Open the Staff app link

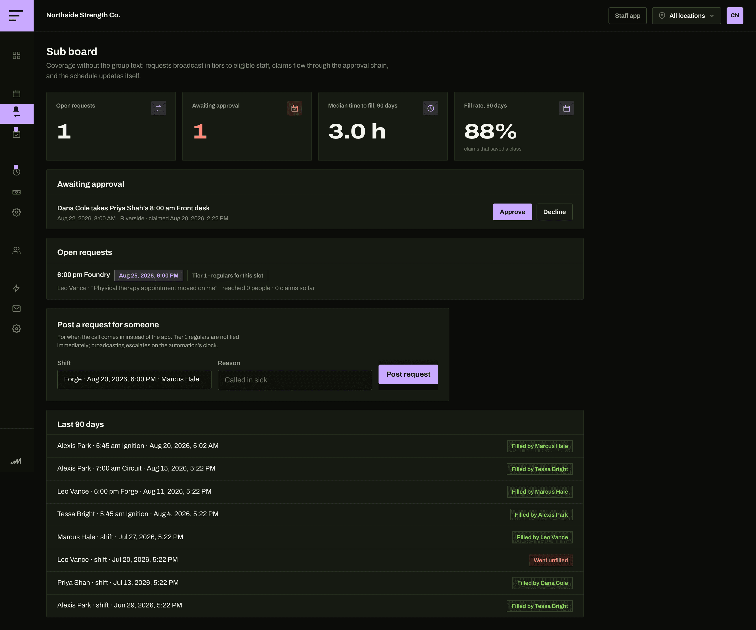pos(627,15)
